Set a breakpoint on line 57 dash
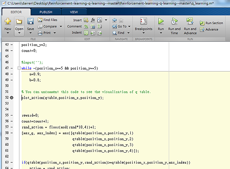 point(12,127)
